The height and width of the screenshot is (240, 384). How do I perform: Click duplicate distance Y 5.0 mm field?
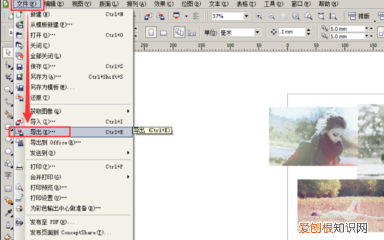(x=347, y=36)
